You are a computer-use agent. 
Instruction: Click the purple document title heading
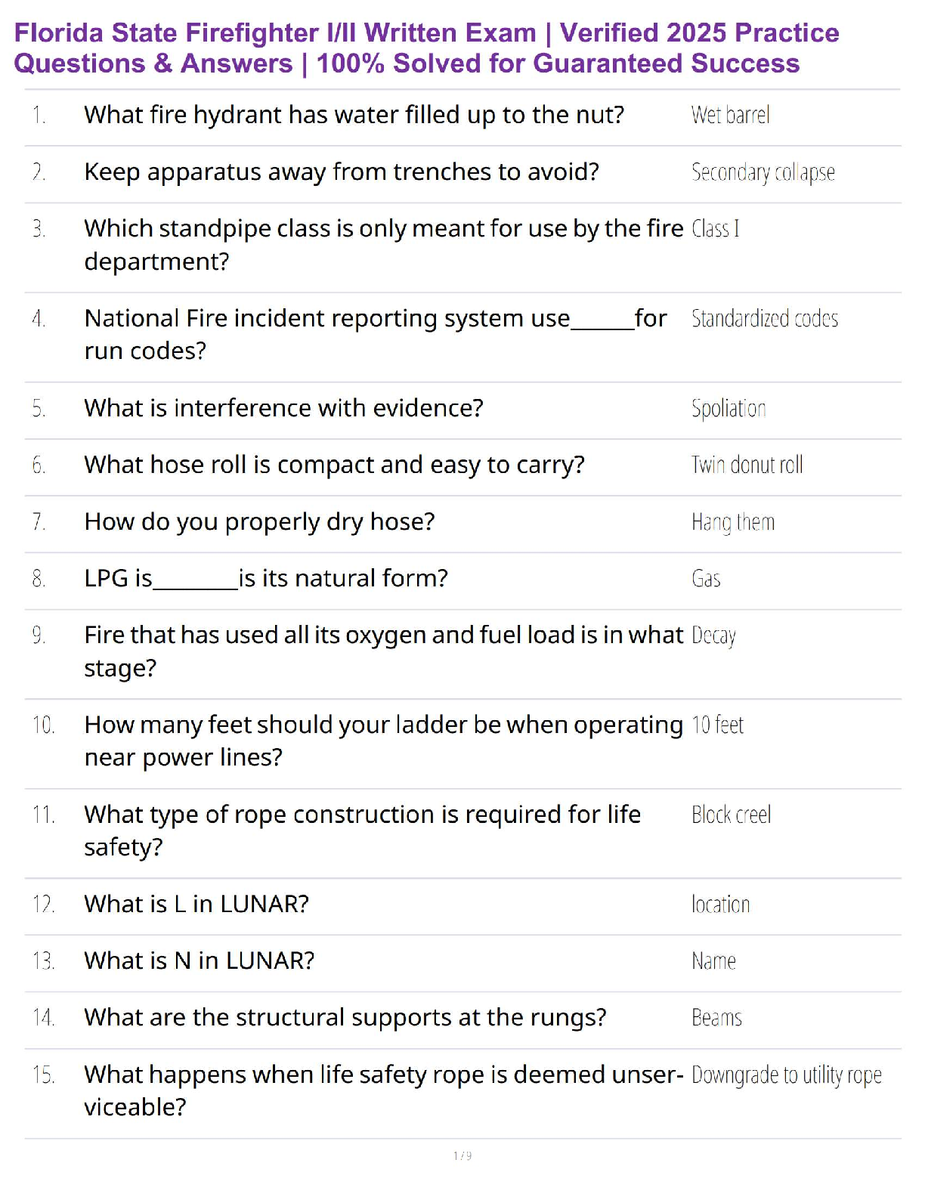[426, 48]
